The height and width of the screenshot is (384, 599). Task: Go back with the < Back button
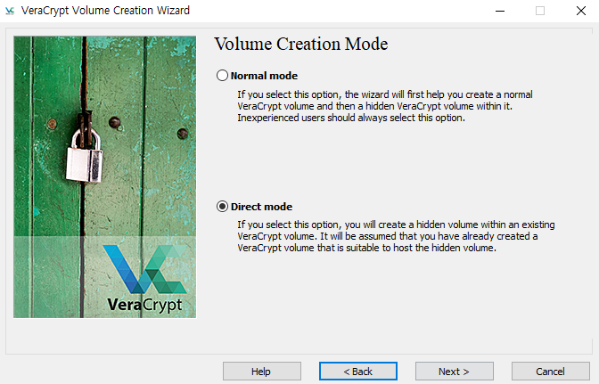[358, 372]
